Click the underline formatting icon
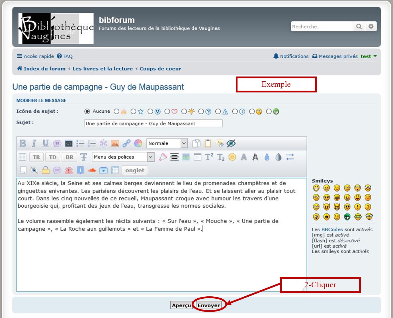 46,143
